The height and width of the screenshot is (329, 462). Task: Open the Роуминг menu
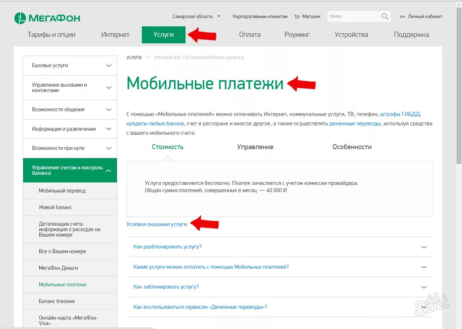coord(297,35)
